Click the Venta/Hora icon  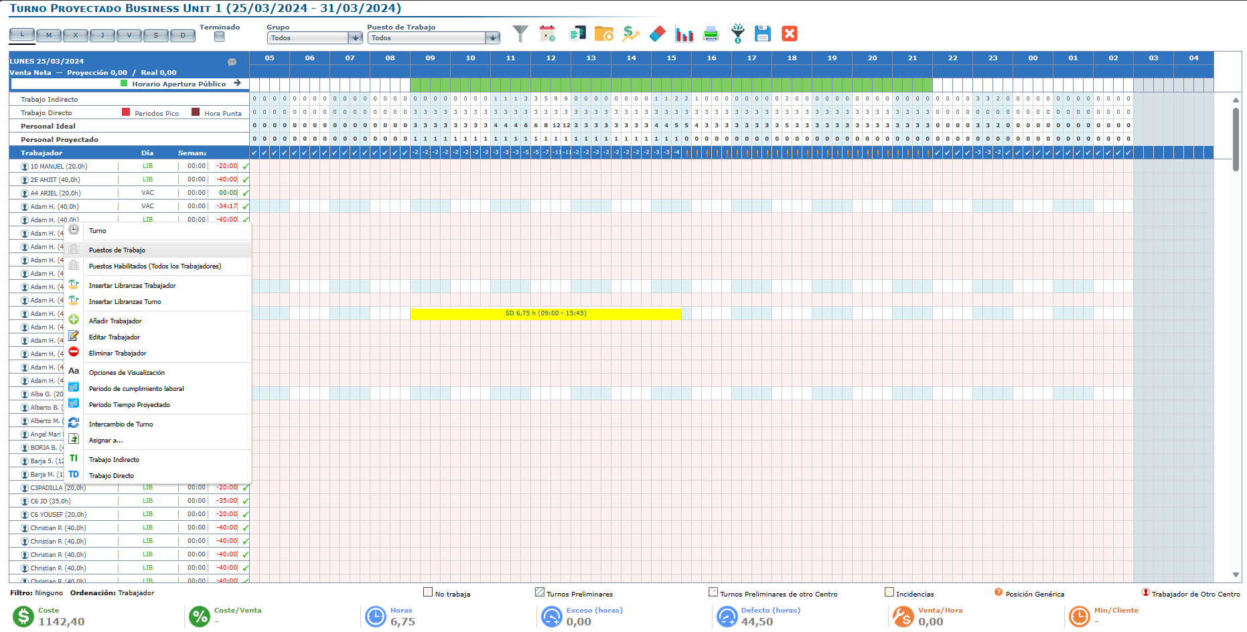click(903, 617)
